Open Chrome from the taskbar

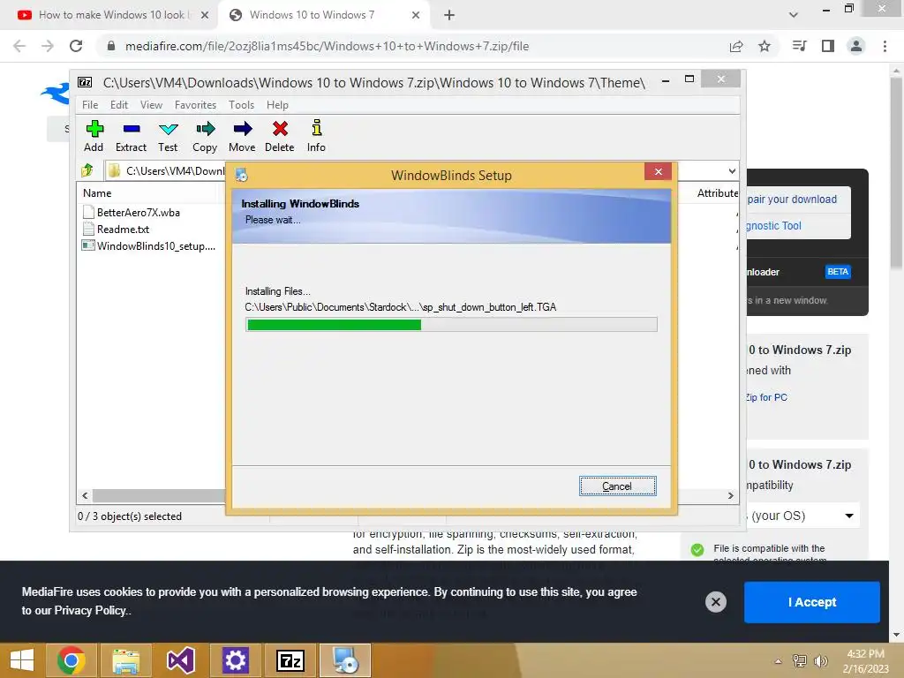point(72,660)
